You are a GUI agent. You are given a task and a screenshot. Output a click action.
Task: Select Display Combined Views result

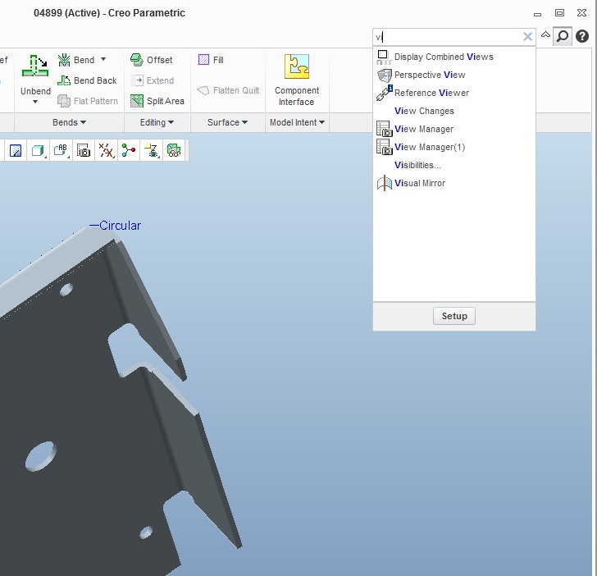tap(453, 57)
